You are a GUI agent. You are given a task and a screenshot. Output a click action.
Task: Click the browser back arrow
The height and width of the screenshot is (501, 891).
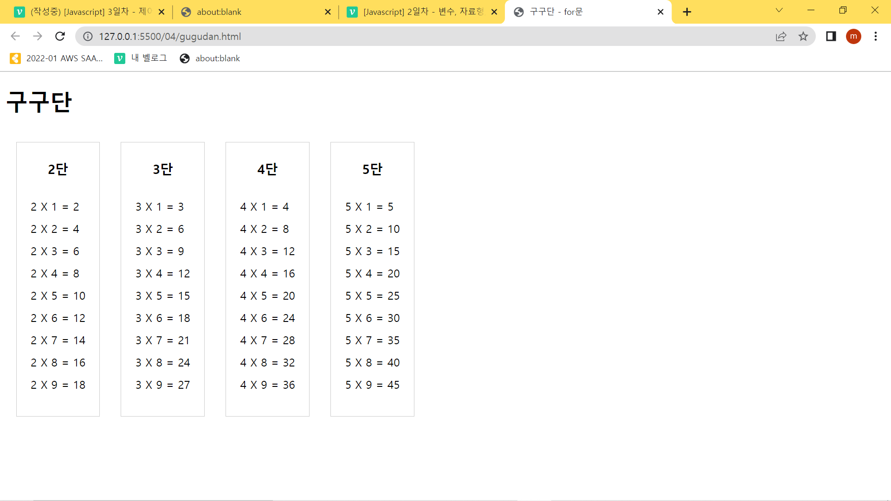coord(15,36)
